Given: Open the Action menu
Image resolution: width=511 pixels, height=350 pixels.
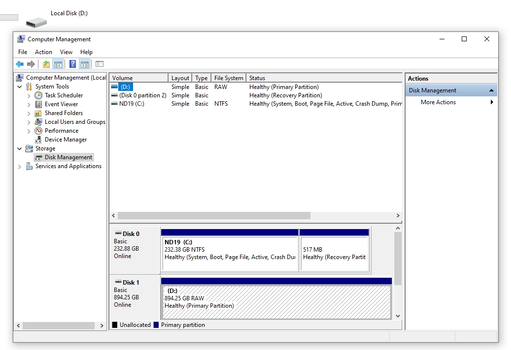Looking at the screenshot, I should [x=43, y=52].
